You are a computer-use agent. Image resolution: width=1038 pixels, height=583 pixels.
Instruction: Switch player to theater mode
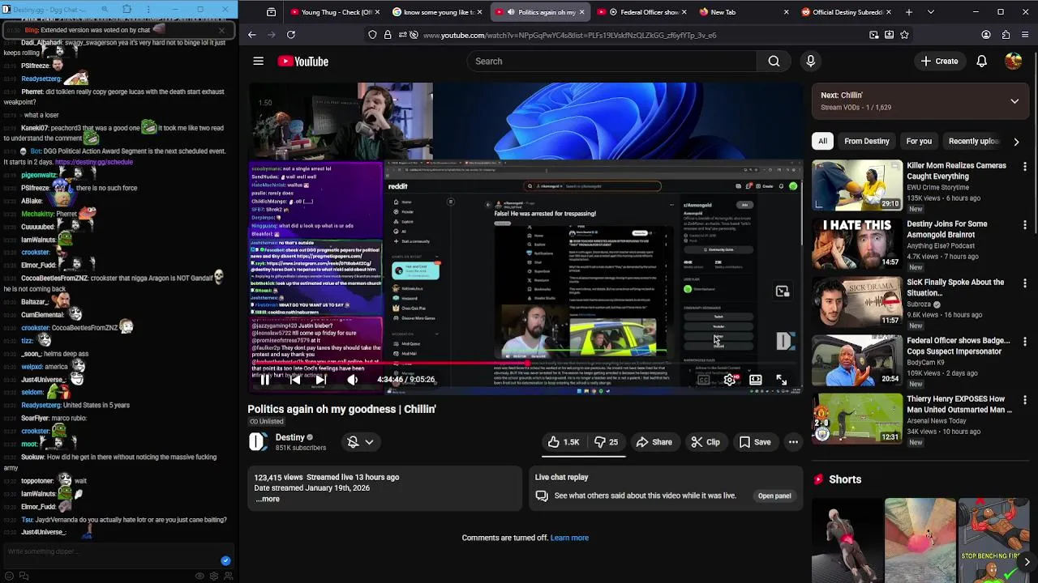(x=755, y=379)
